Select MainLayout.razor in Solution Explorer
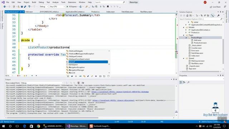This screenshot has width=229, height=129. (198, 61)
